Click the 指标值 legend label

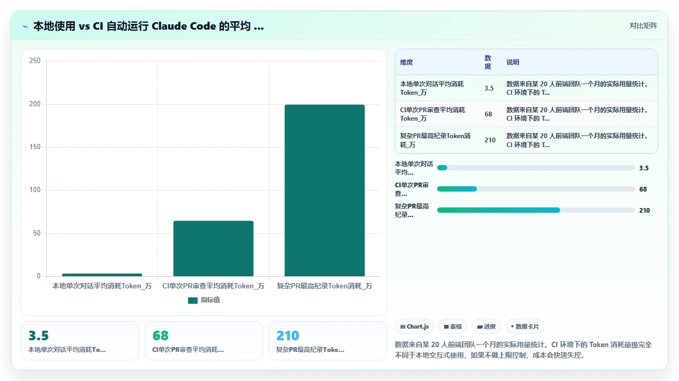point(210,300)
